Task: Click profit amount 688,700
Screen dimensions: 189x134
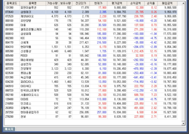Action: coord(139,95)
